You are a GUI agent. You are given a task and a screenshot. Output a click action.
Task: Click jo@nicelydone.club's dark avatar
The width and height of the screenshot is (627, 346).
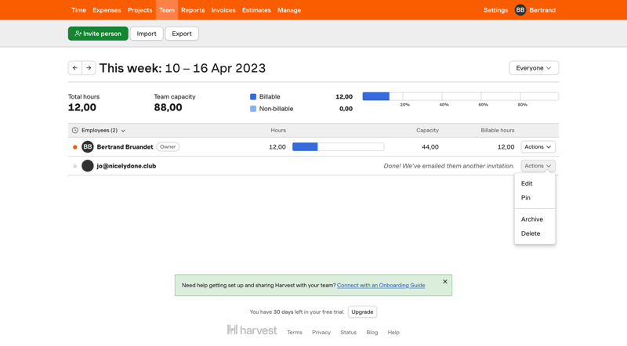(88, 166)
